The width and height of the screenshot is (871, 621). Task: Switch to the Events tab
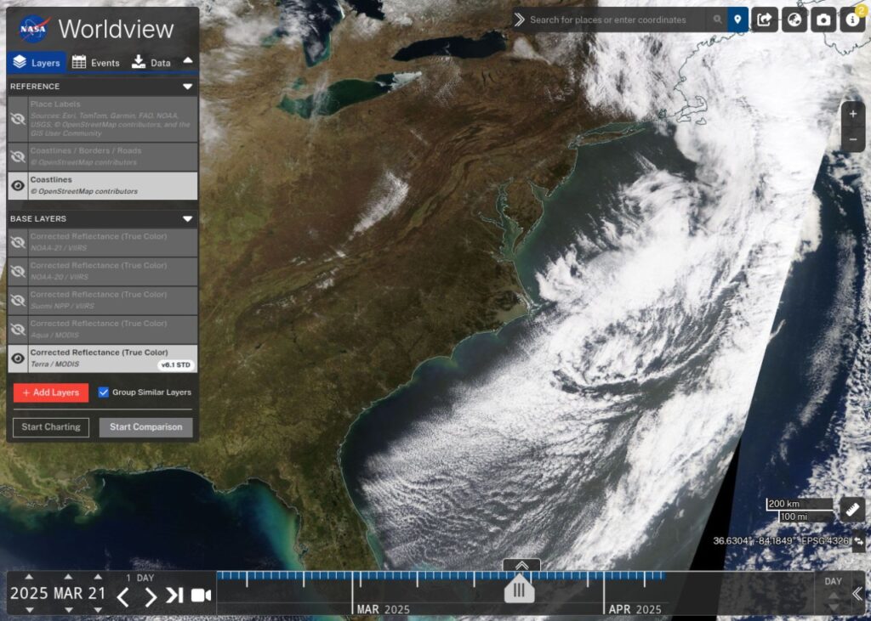coord(96,62)
